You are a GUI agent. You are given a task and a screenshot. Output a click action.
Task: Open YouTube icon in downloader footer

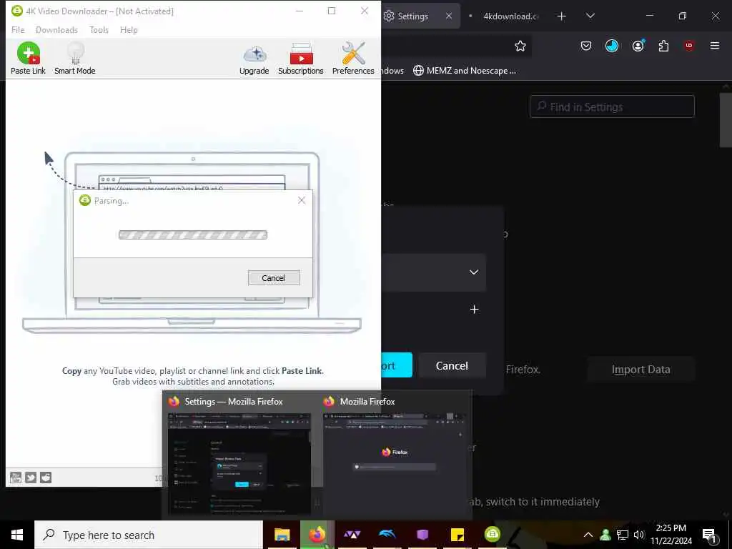tap(16, 477)
